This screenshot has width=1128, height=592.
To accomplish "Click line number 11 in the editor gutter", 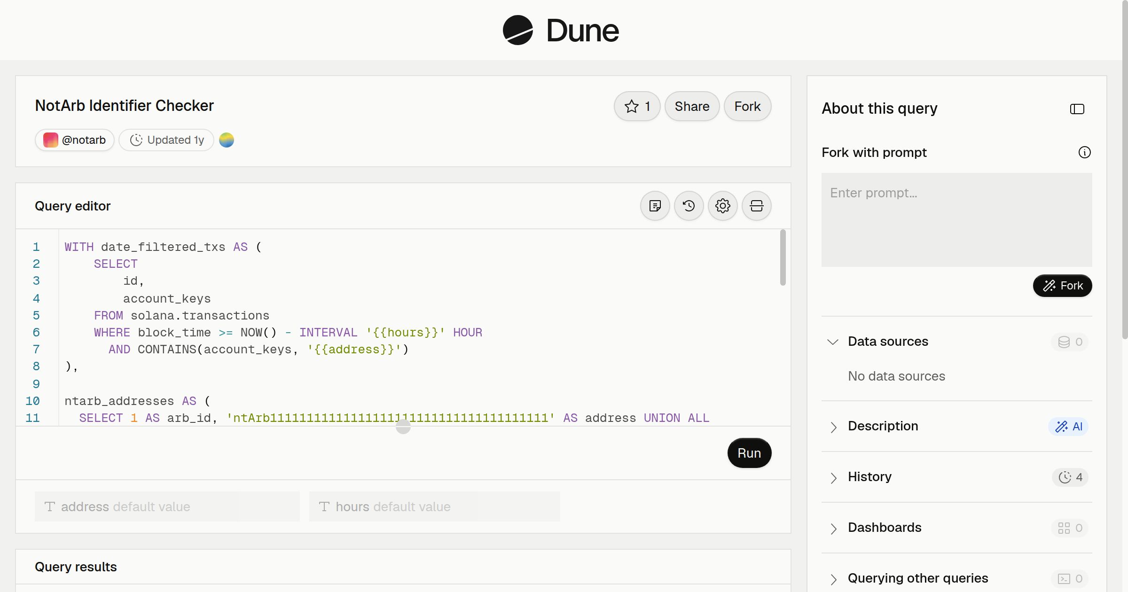I will click(32, 418).
